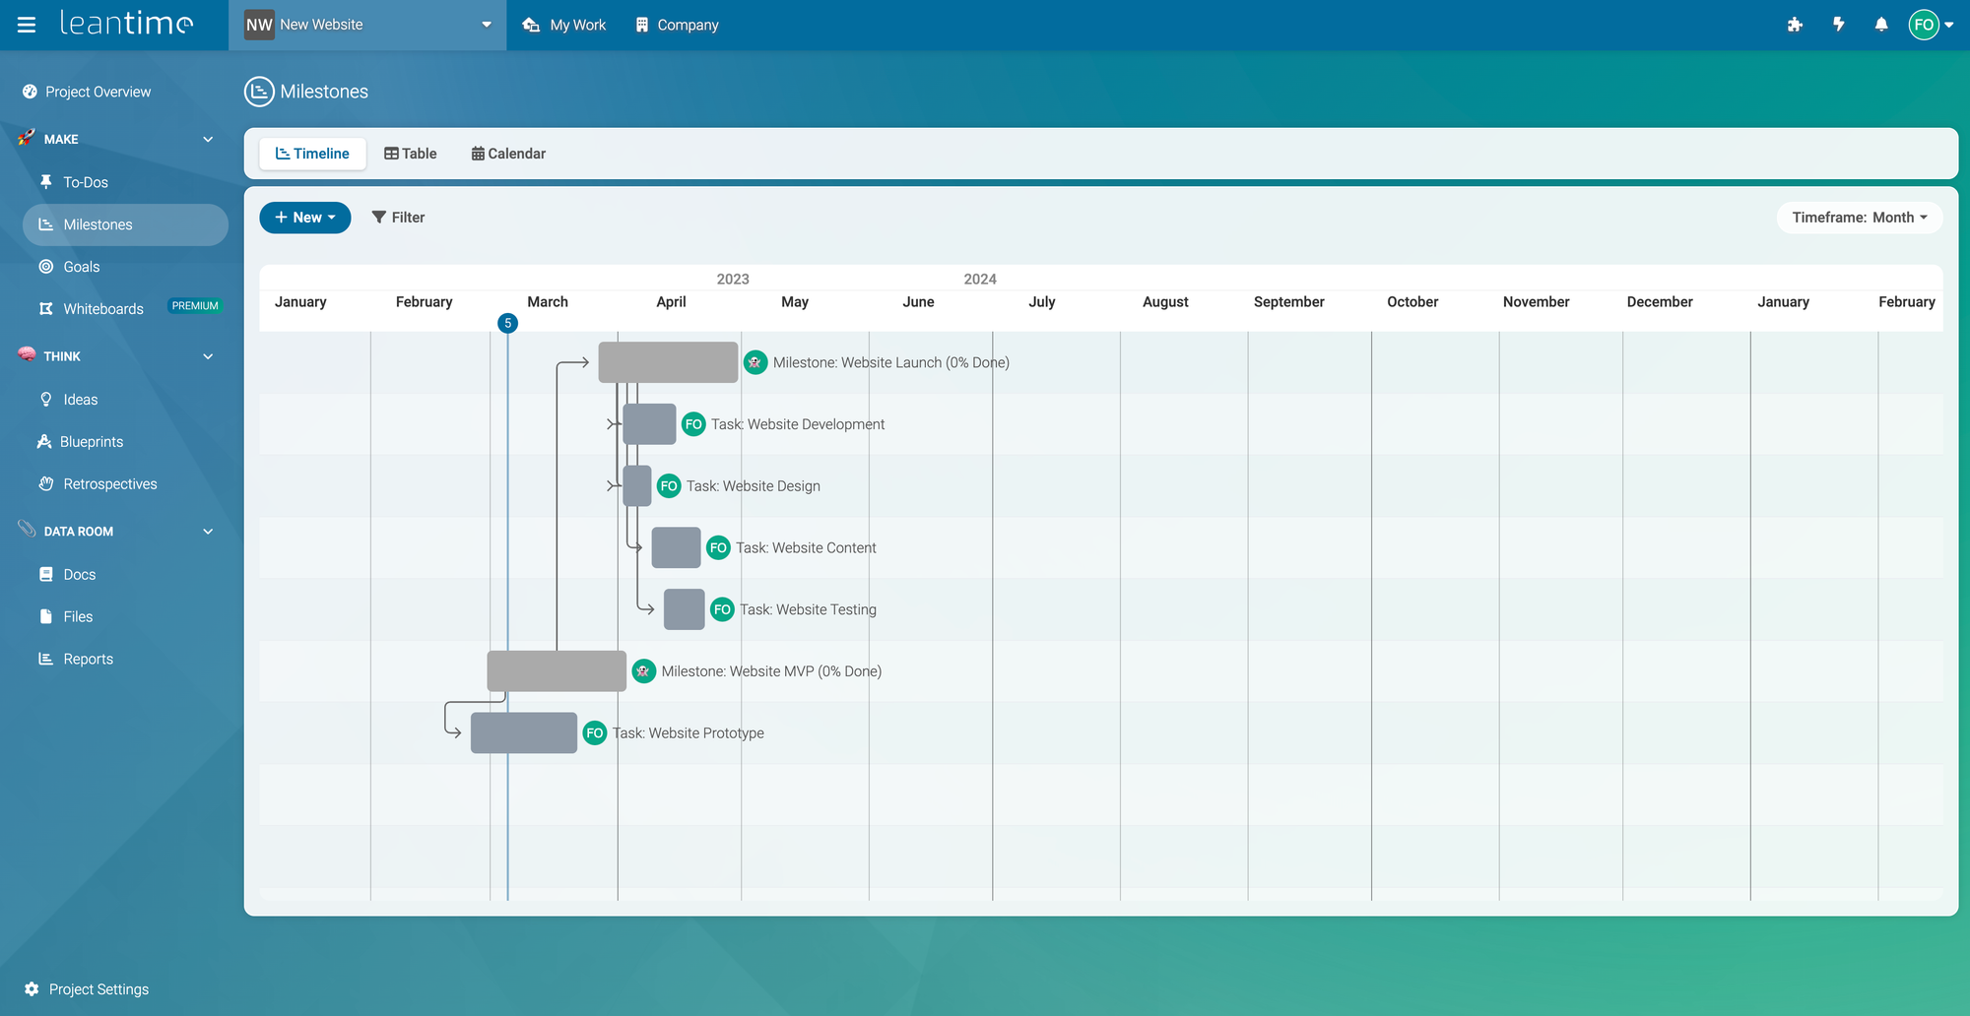Click the New button to create an item

tap(304, 218)
